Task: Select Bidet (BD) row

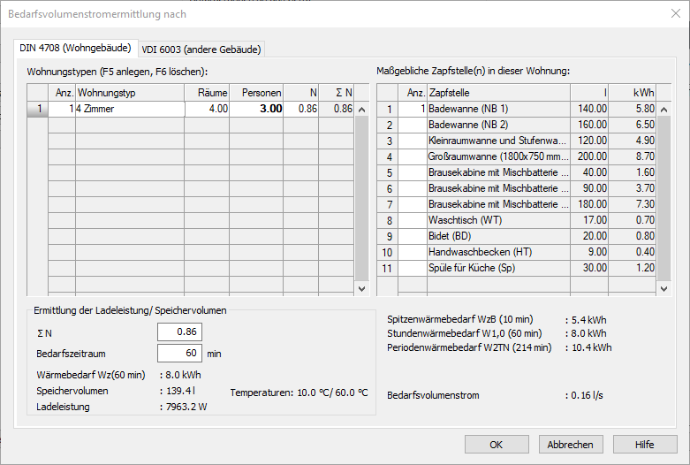Action: 516,236
